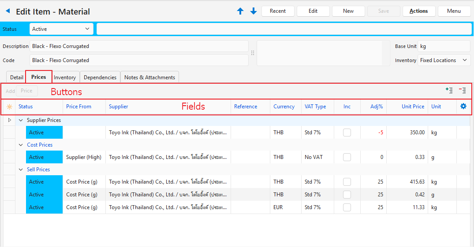Click the back arrow beside Edit Item title
474x247 pixels.
click(7, 11)
